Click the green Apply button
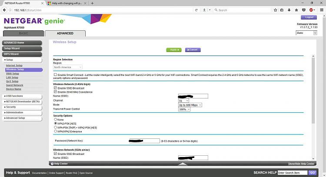 (x=174, y=50)
